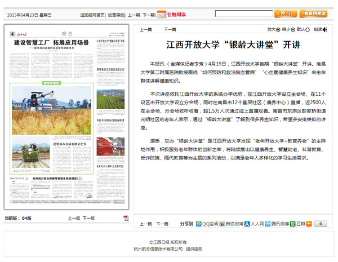The width and height of the screenshot is (338, 262).
Task: Go to 上一期 previous issue
Action: (x=134, y=15)
